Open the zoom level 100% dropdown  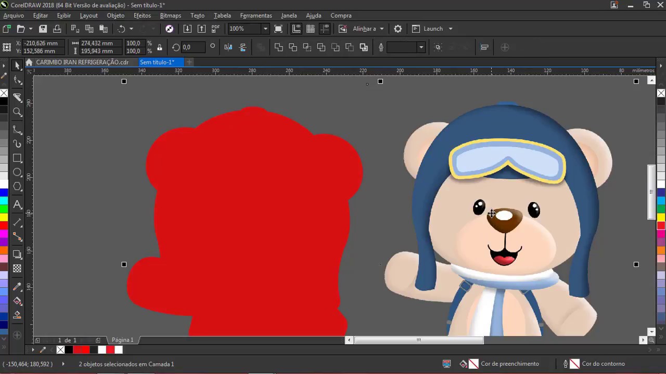click(265, 29)
